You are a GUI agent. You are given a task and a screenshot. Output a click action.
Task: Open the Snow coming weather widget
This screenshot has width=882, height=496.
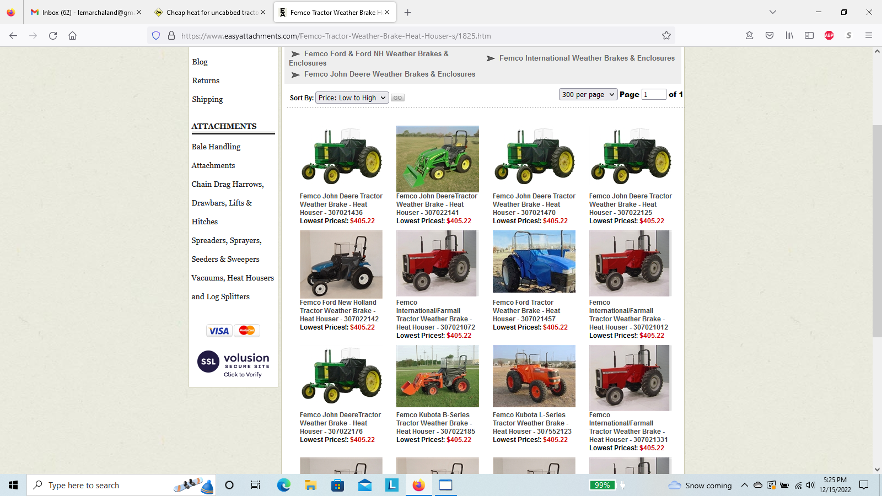pos(700,485)
